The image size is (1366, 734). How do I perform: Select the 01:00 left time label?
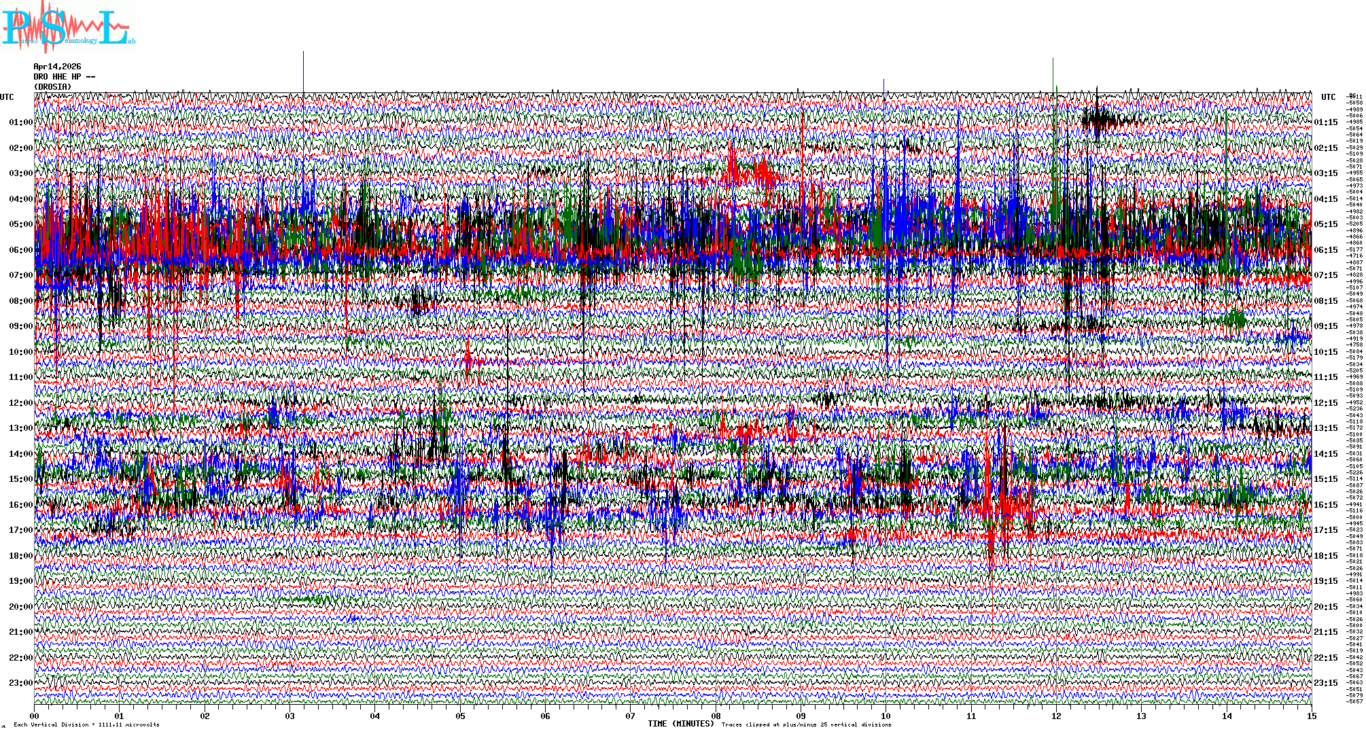(x=20, y=122)
